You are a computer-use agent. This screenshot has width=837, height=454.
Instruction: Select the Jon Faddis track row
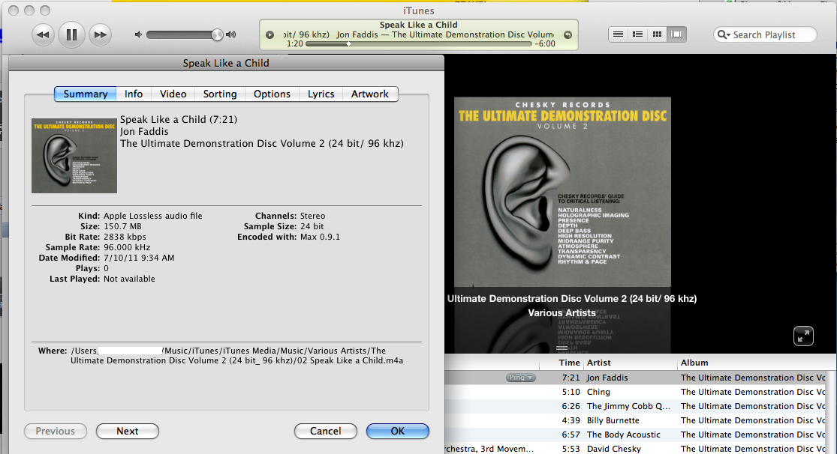coord(635,378)
